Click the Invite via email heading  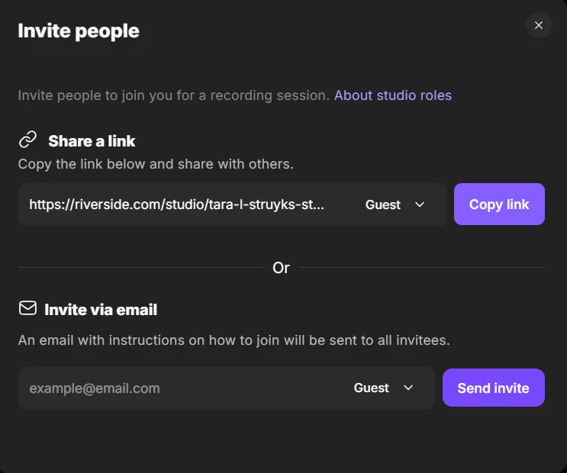point(101,310)
